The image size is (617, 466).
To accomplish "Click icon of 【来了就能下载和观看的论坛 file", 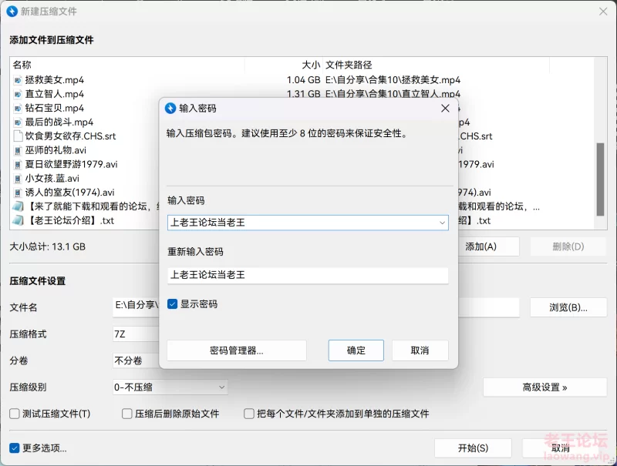I will pos(18,206).
